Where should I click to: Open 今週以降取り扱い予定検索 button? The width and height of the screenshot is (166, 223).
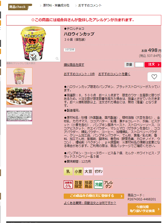pos(144,209)
